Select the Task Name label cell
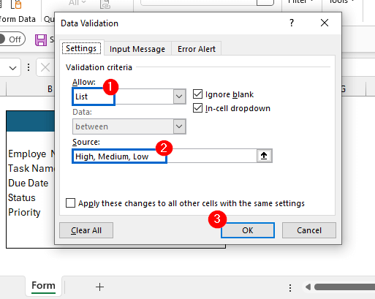This screenshot has height=299, width=375. pyautogui.click(x=31, y=168)
